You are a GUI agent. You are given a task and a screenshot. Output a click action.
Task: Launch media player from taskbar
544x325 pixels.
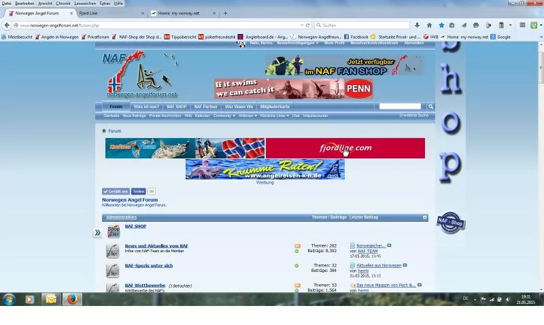30,299
